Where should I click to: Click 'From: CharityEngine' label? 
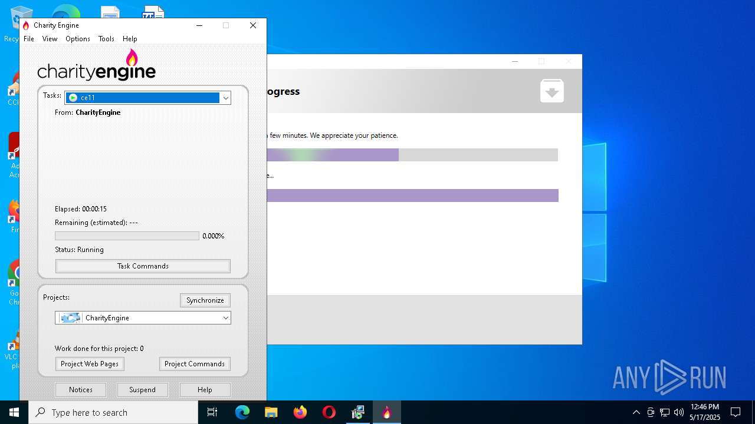tap(87, 112)
